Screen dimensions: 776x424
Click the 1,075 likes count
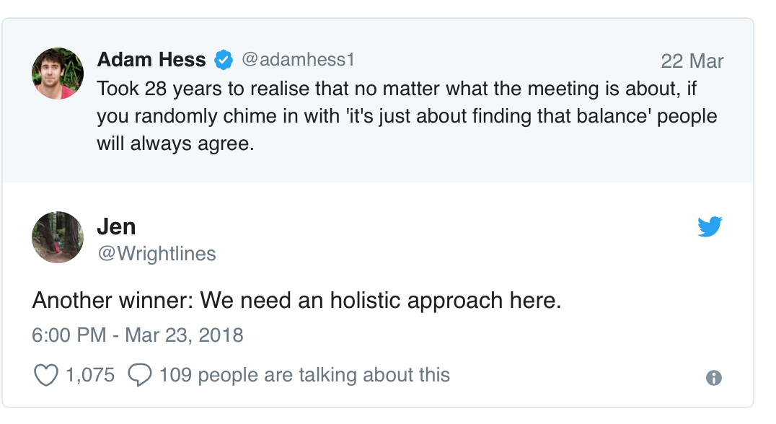pyautogui.click(x=89, y=376)
